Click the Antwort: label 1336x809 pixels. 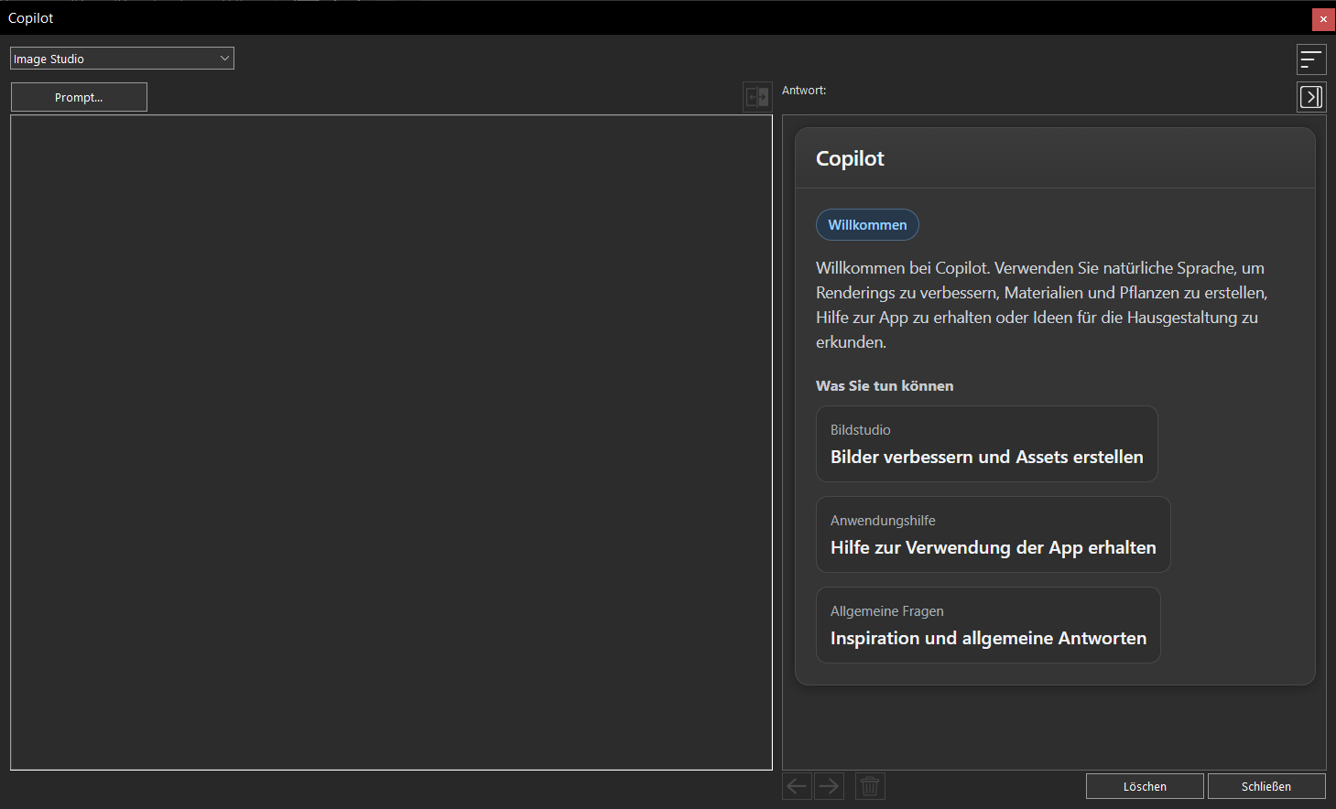(804, 91)
